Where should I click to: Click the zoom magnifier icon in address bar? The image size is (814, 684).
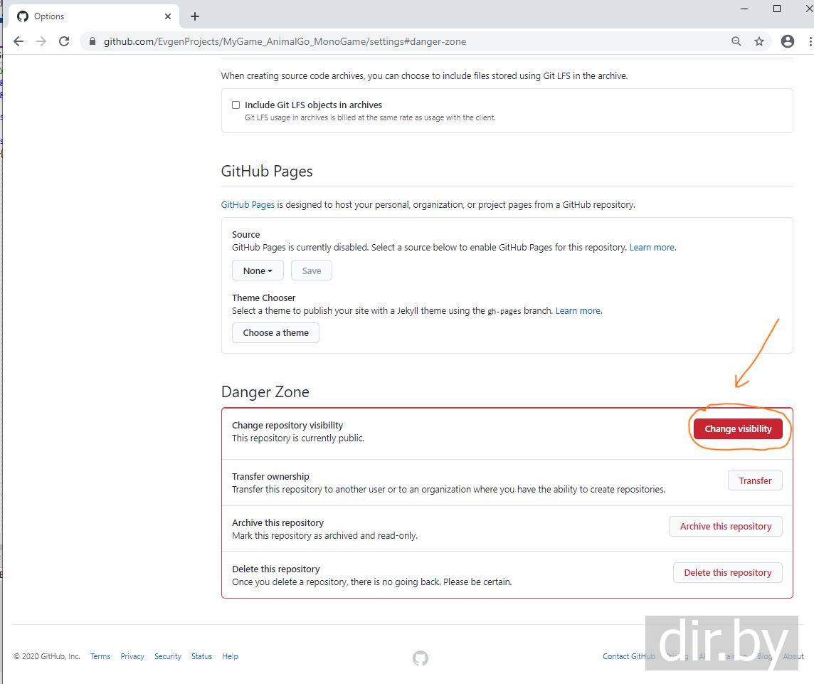(736, 41)
